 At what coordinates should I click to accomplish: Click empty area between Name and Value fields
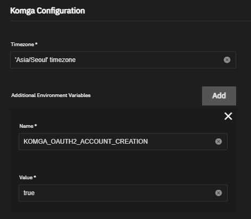[x=123, y=162]
